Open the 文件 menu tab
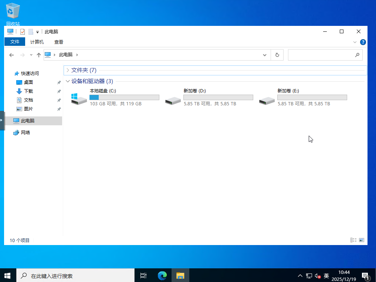The width and height of the screenshot is (376, 282). (x=15, y=42)
